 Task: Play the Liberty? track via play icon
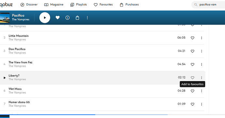tap(5, 78)
